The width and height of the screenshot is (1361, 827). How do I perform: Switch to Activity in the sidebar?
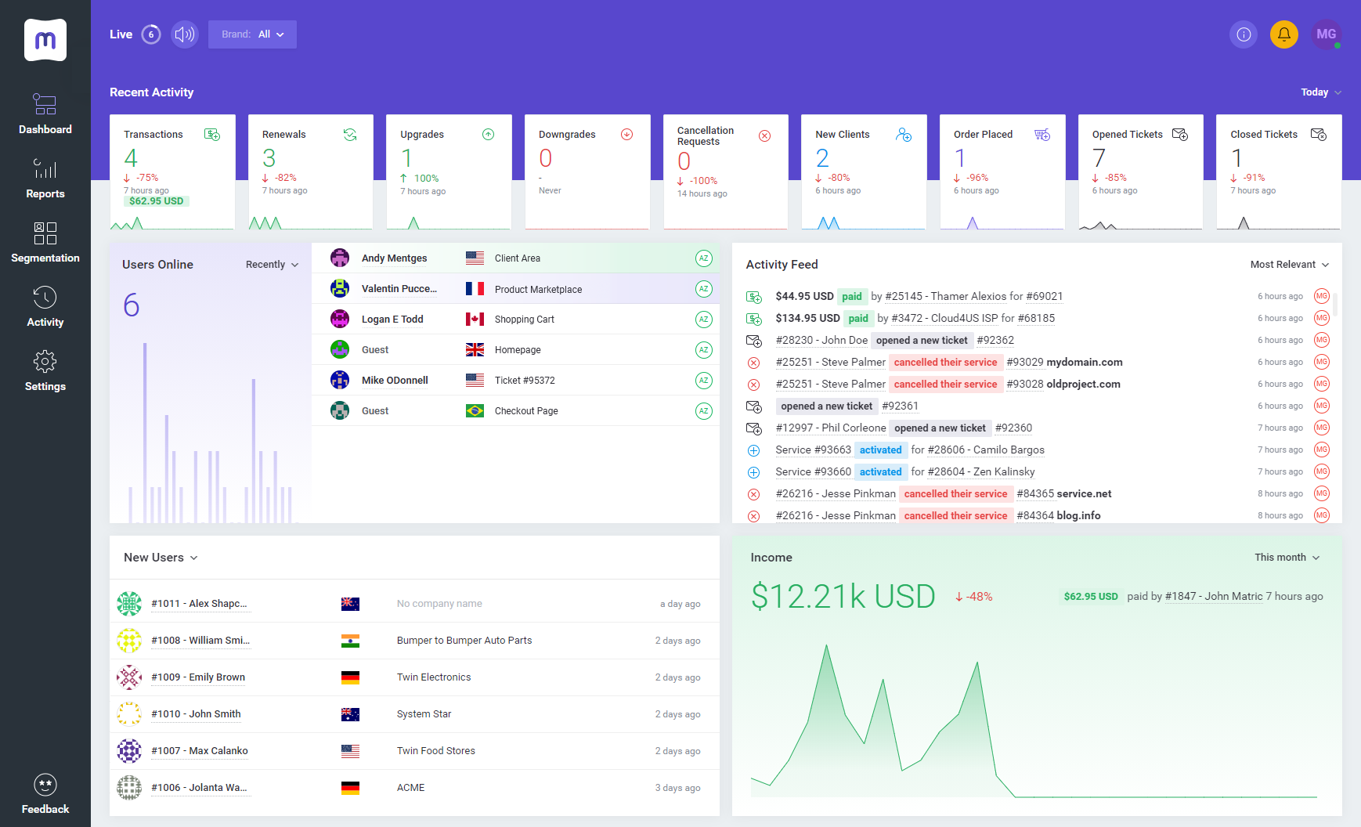(45, 296)
